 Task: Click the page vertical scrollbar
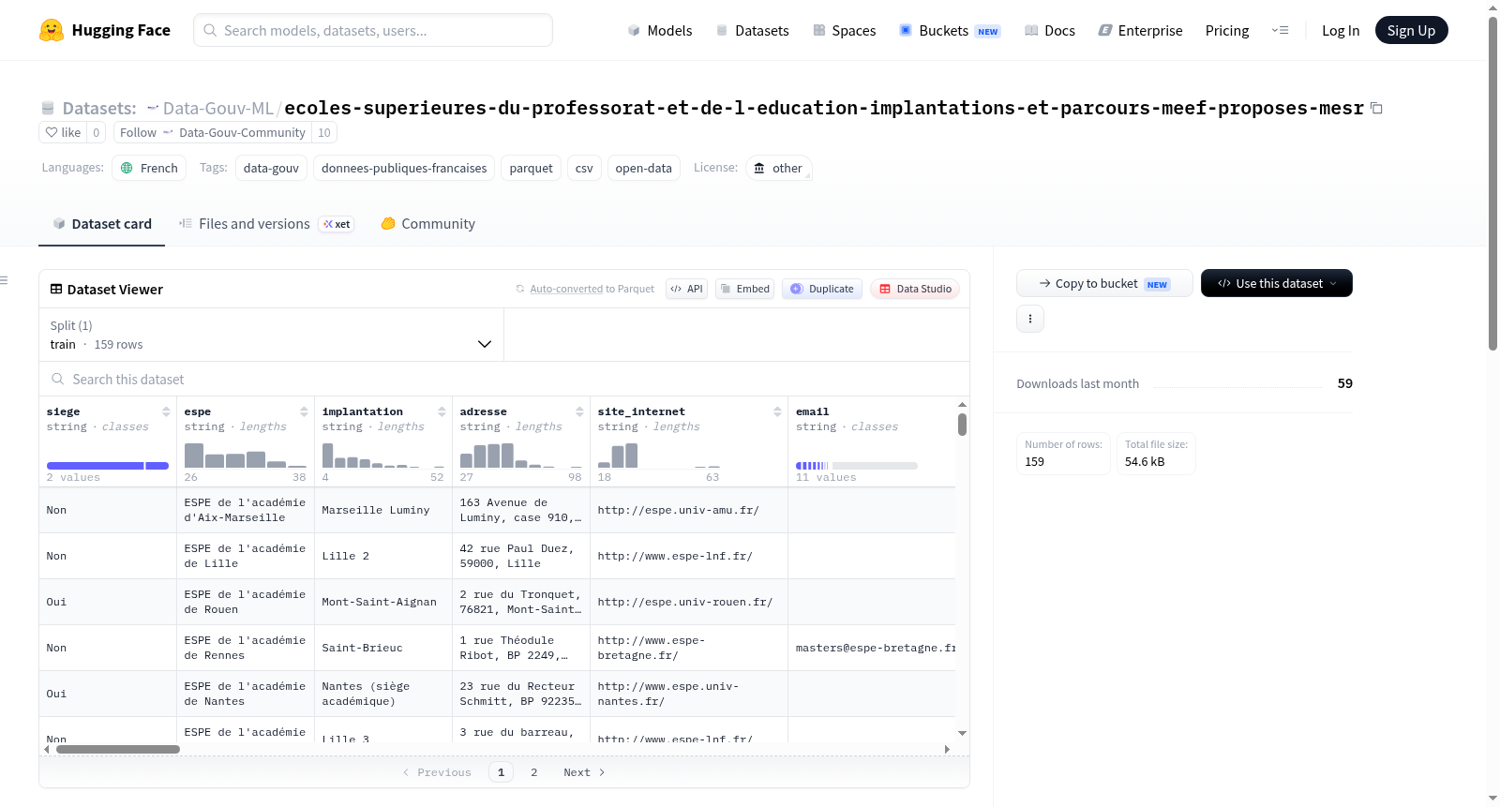pos(1492,184)
